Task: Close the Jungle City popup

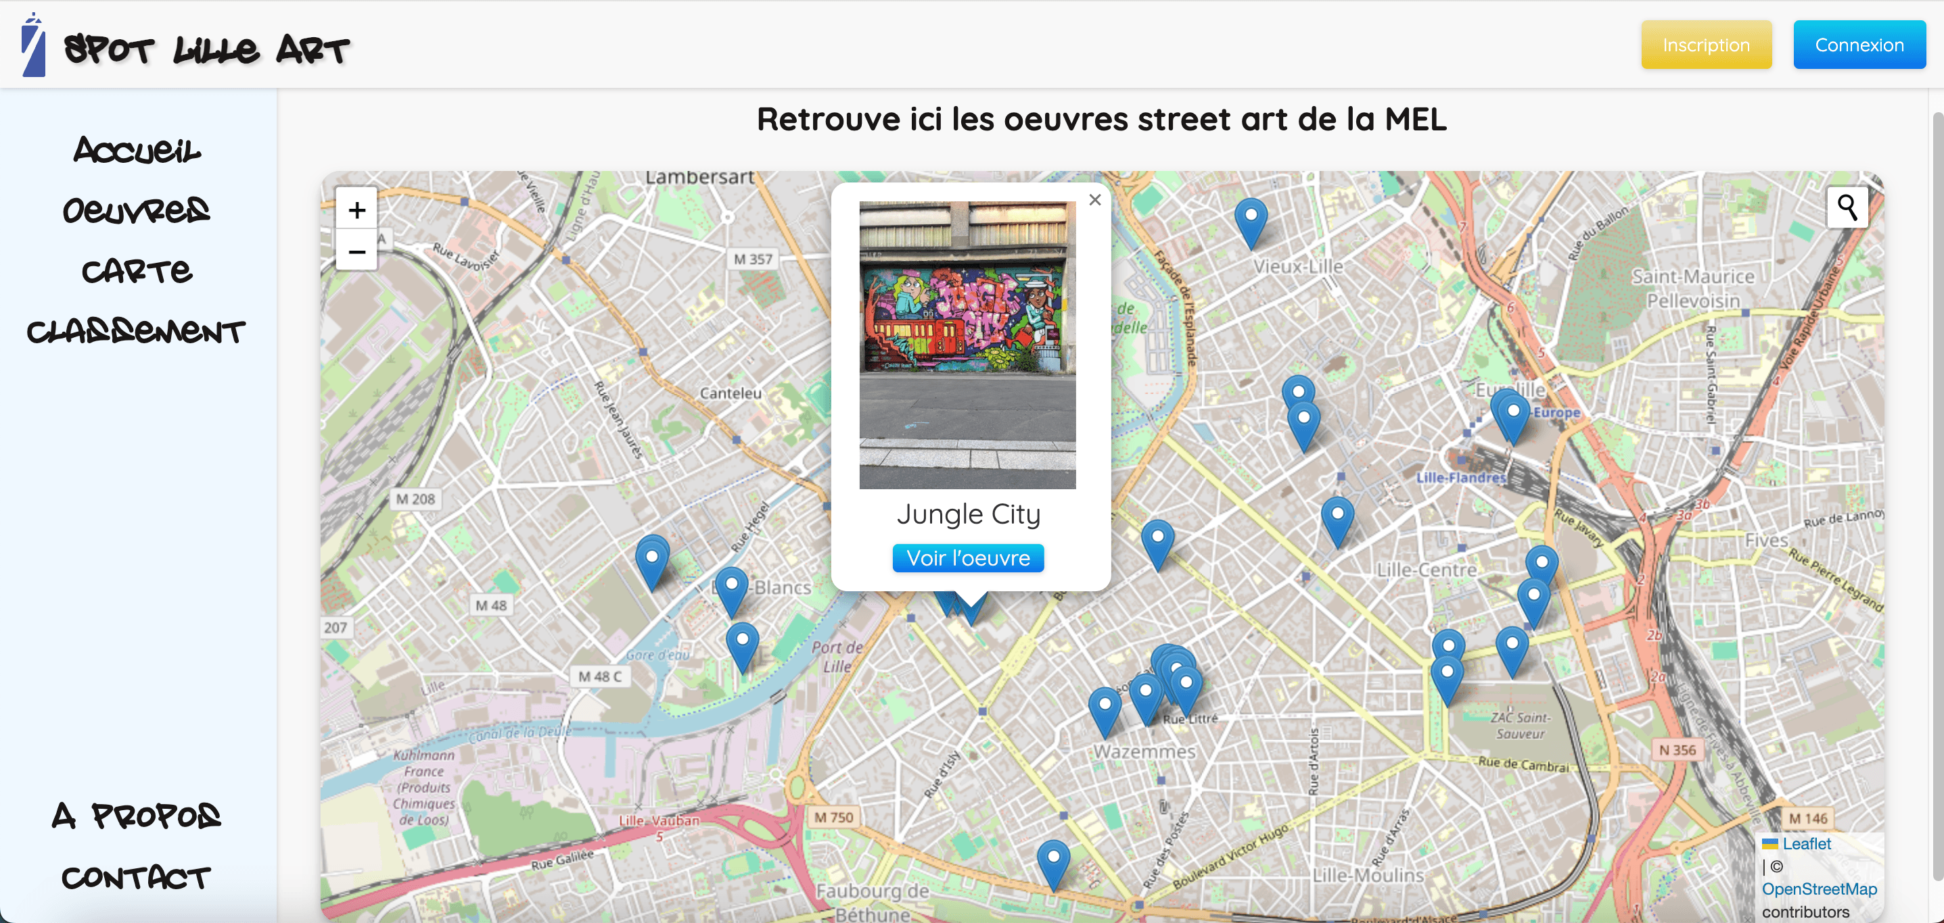Action: point(1095,199)
